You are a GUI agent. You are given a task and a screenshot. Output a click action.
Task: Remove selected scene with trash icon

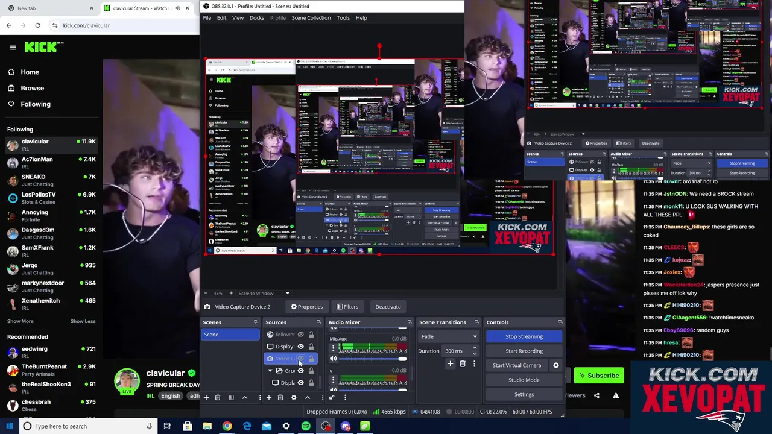[x=218, y=398]
